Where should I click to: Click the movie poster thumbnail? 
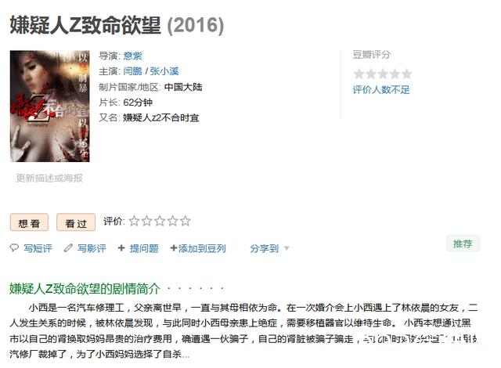pyautogui.click(x=50, y=106)
